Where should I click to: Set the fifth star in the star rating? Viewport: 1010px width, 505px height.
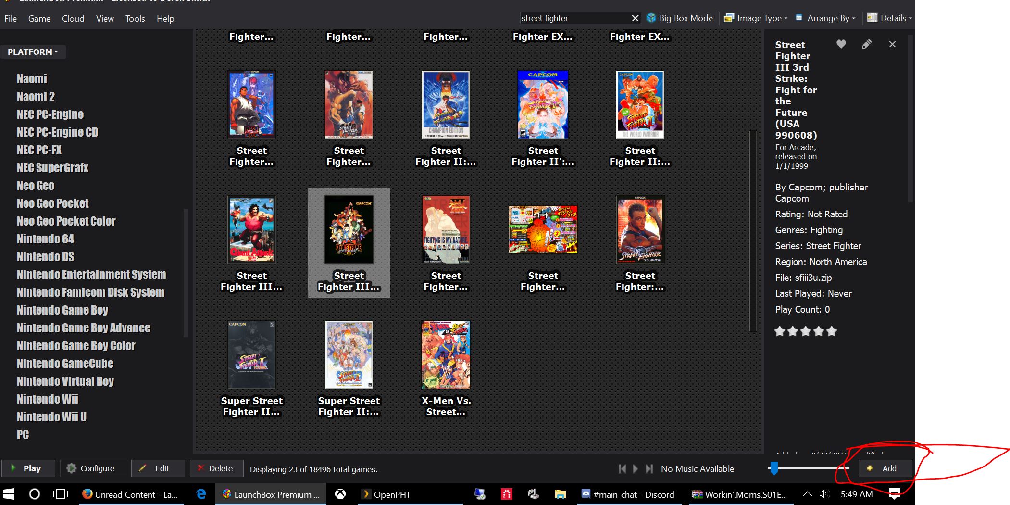[x=832, y=331]
